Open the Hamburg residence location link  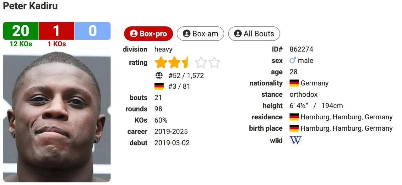[x=346, y=117]
